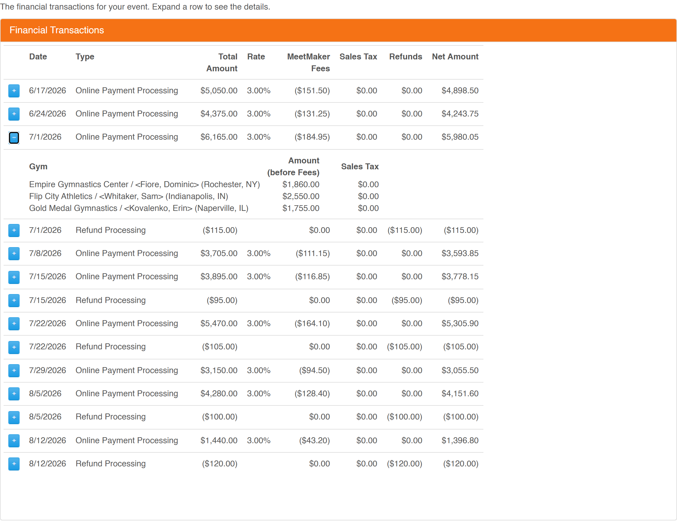Expand the 8/5/2026 Online Payment Processing row
The height and width of the screenshot is (521, 677).
pos(14,394)
